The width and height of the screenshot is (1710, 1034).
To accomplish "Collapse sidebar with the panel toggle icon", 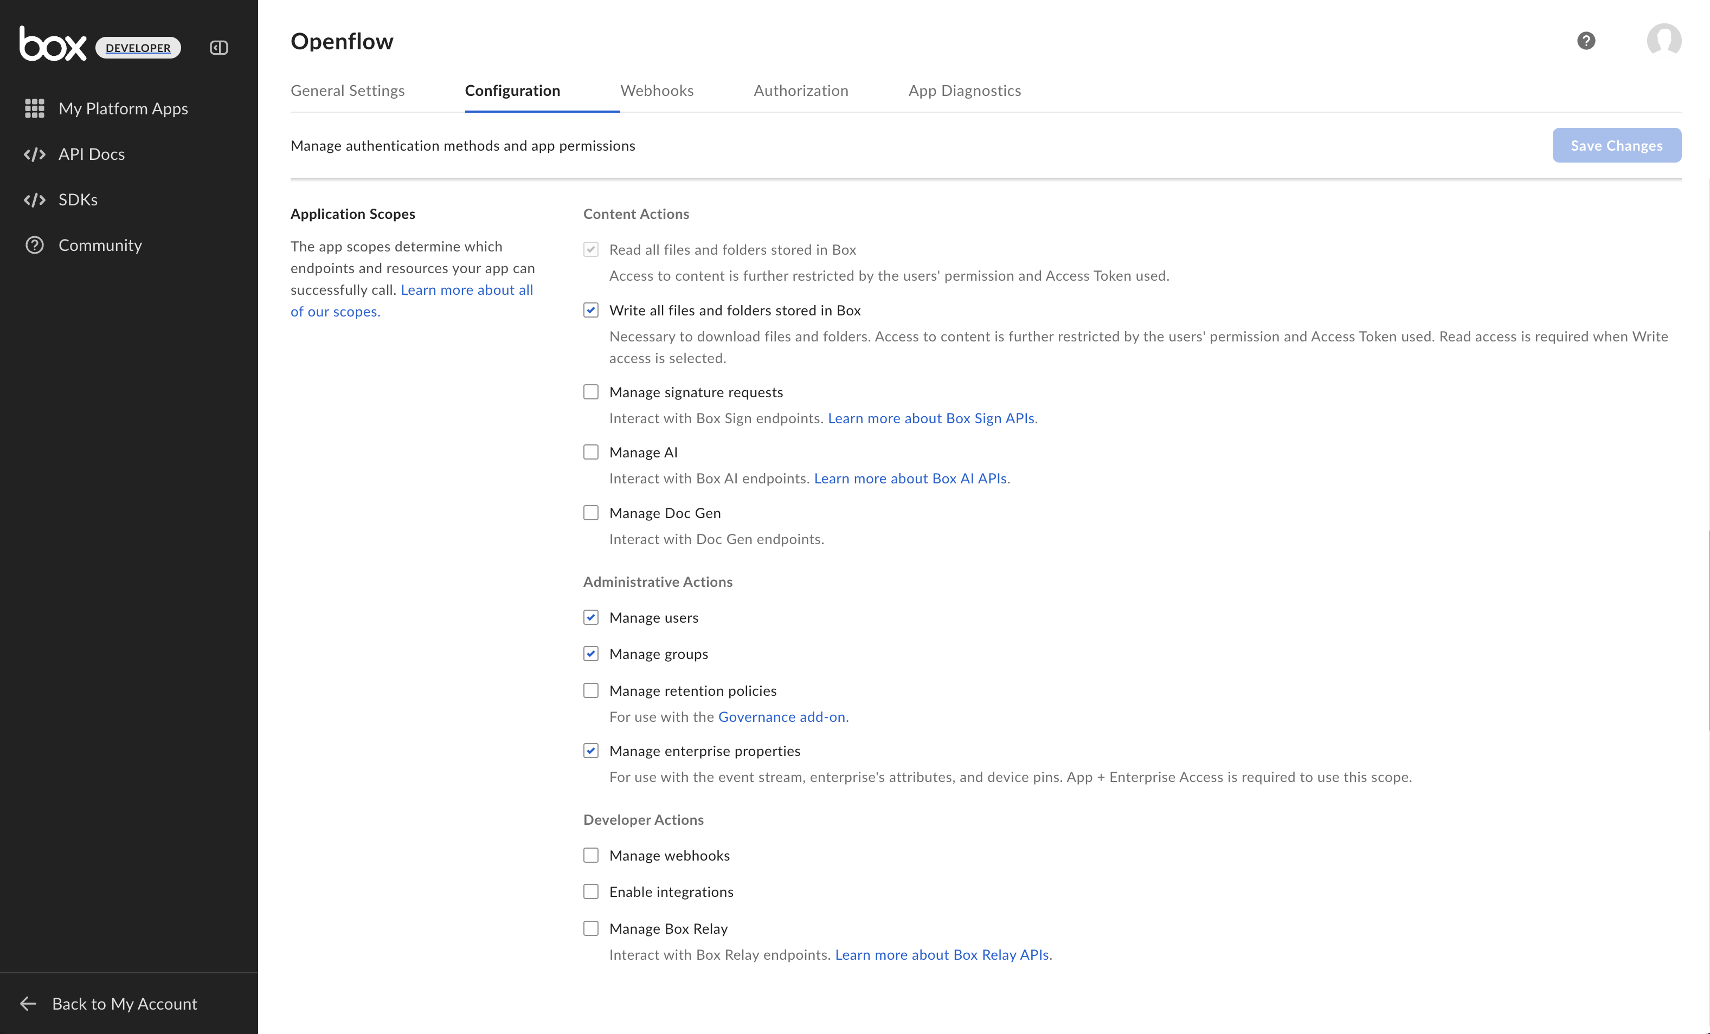I will 218,48.
